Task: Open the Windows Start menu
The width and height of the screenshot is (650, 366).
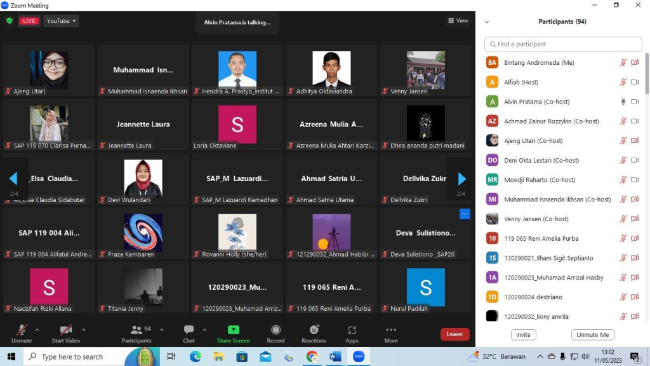Action: [11, 356]
